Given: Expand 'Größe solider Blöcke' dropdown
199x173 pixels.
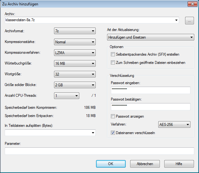Looking at the screenshot, I should tap(75, 85).
